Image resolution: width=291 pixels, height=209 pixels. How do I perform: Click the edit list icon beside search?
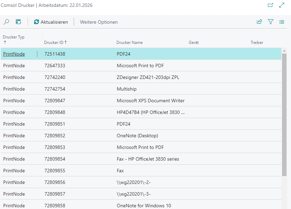[18, 22]
